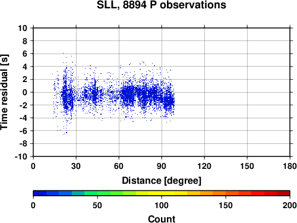Image resolution: width=297 pixels, height=223 pixels.
Task: Click the dense data cluster near 95 degrees
Action: click(x=169, y=101)
